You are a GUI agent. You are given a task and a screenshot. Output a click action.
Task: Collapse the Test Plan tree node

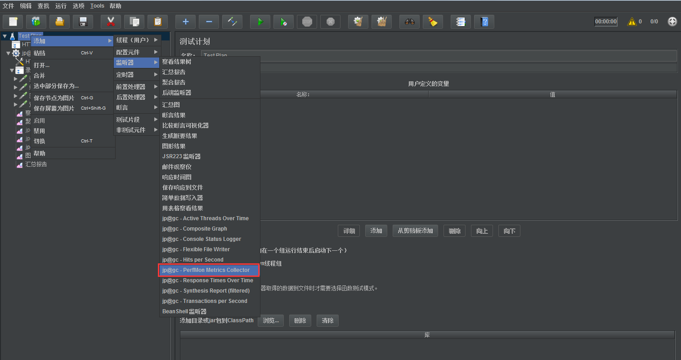click(4, 36)
